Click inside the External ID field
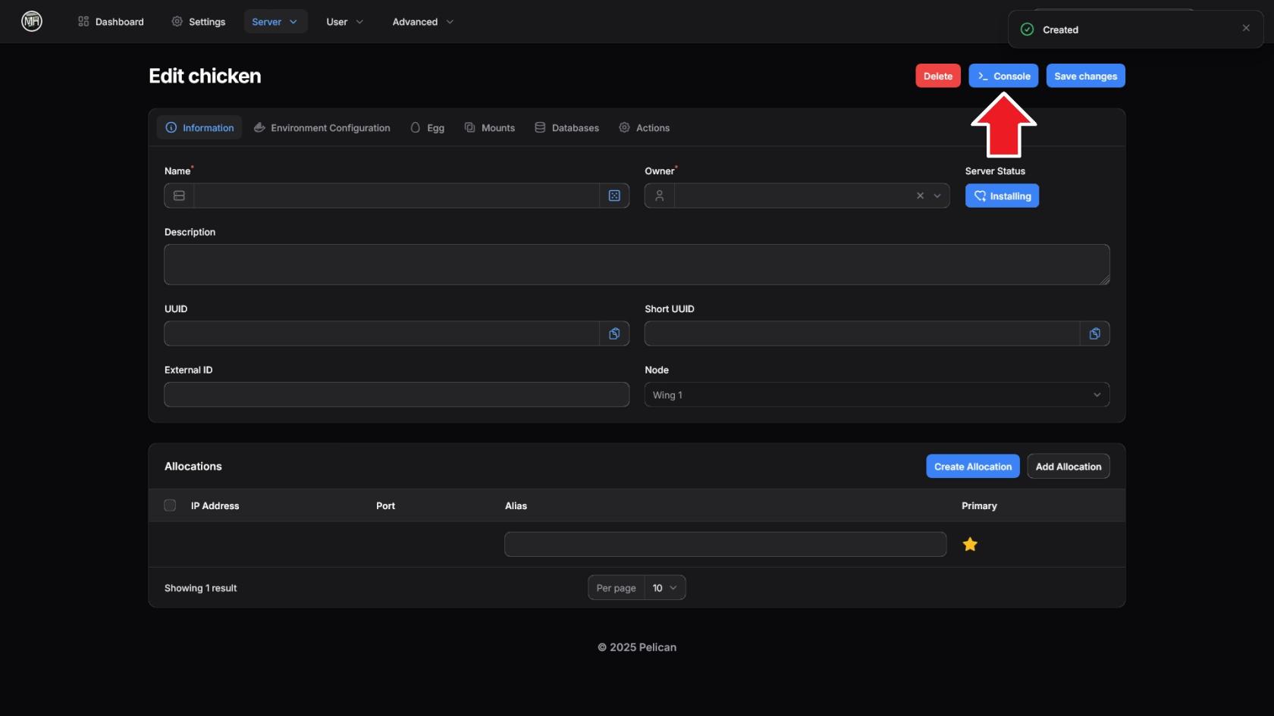1274x716 pixels. click(397, 395)
